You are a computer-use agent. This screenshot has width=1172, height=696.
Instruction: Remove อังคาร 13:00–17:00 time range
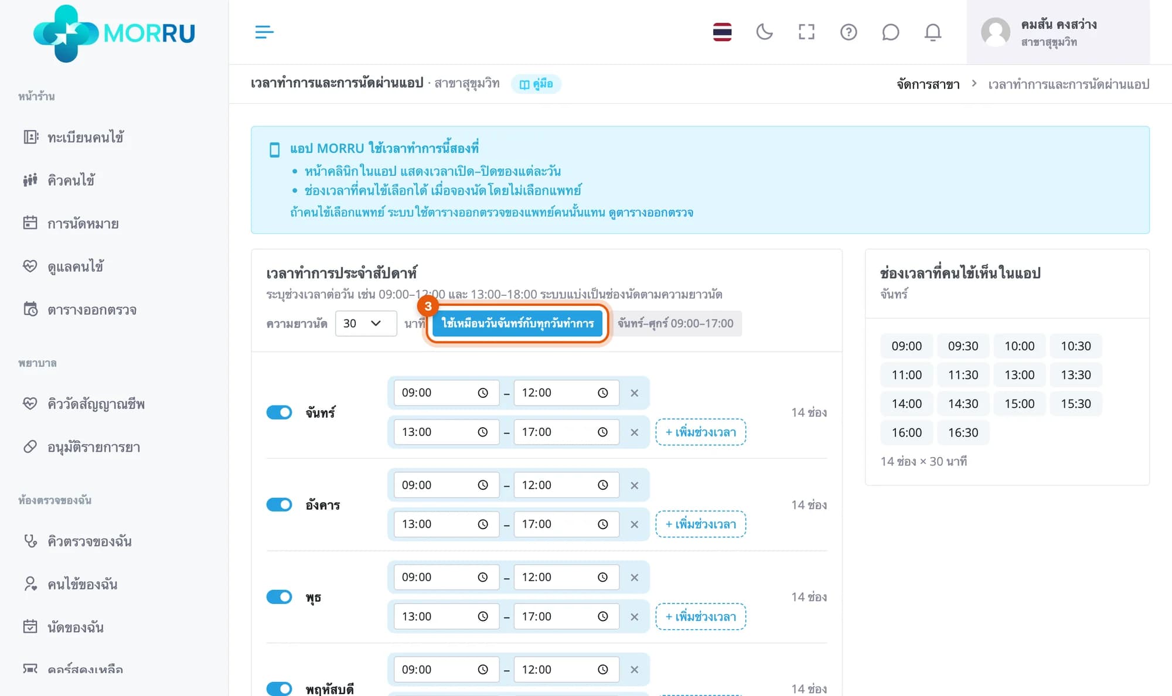634,524
